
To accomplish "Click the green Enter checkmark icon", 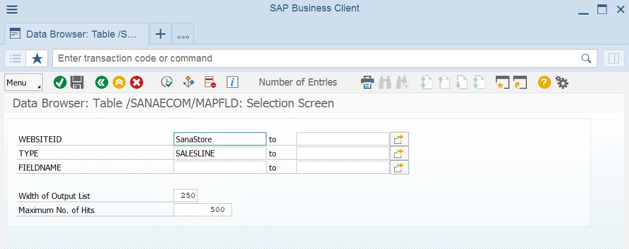I will point(60,82).
